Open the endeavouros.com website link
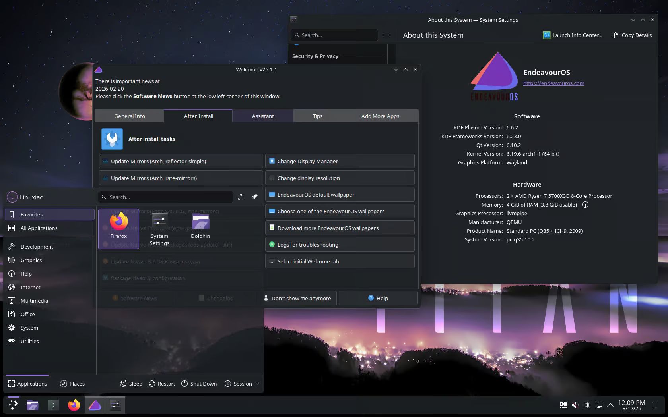 [553, 83]
